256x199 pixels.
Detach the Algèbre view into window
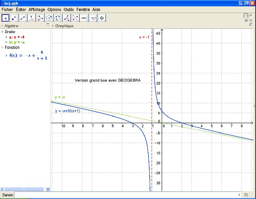[x=48, y=25]
